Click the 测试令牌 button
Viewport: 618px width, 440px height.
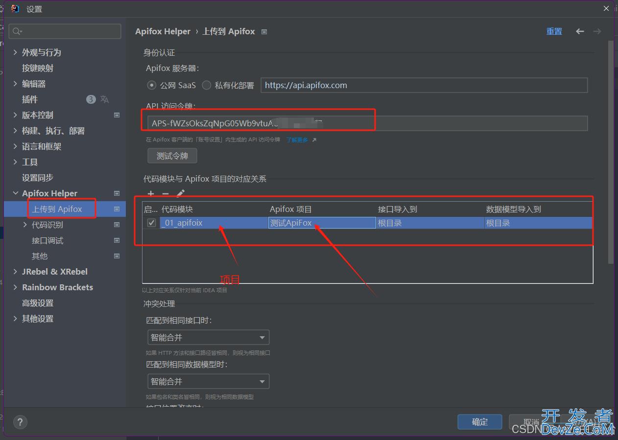pos(172,156)
